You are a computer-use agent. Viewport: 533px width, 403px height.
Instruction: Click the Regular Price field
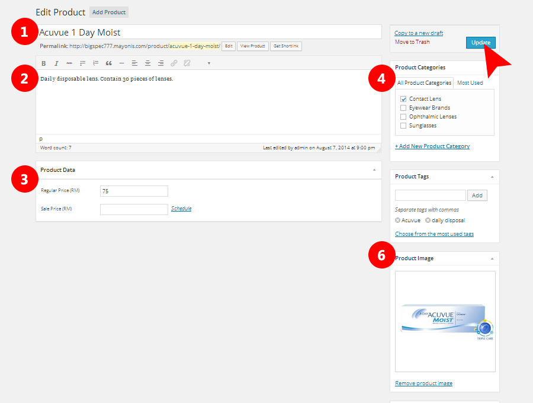(134, 191)
